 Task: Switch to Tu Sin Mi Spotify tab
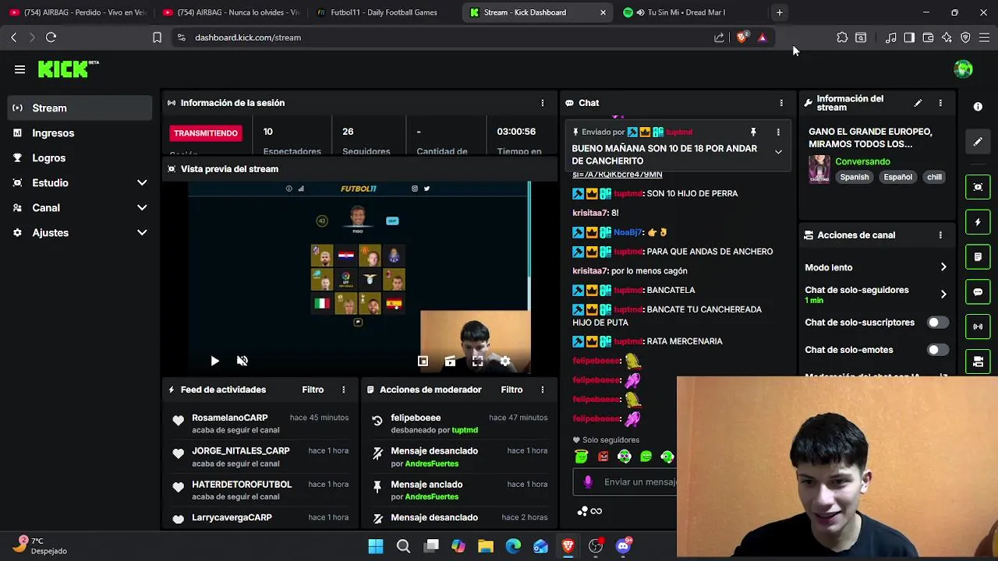[686, 12]
